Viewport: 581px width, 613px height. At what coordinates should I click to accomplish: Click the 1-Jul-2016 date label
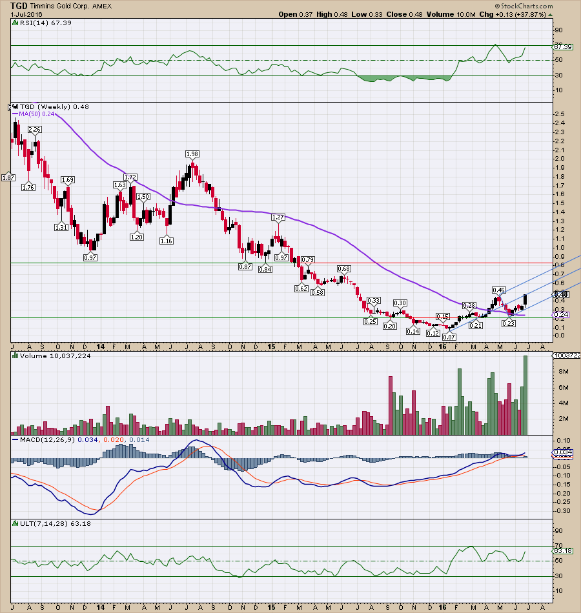(x=26, y=14)
